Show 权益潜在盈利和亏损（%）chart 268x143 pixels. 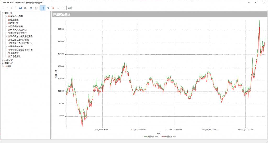point(22,43)
